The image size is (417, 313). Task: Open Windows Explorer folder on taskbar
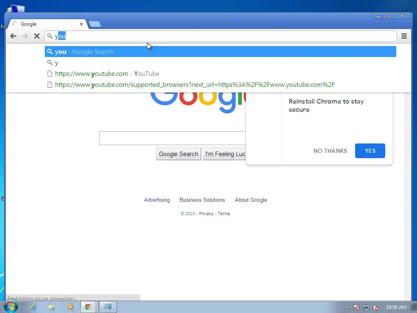[52, 307]
